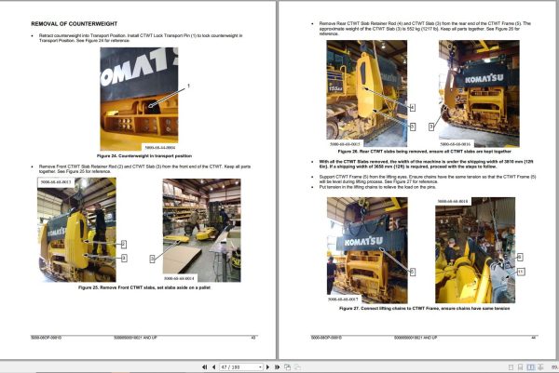Click the Figure 26 right Komatsu rear photo

479,94
